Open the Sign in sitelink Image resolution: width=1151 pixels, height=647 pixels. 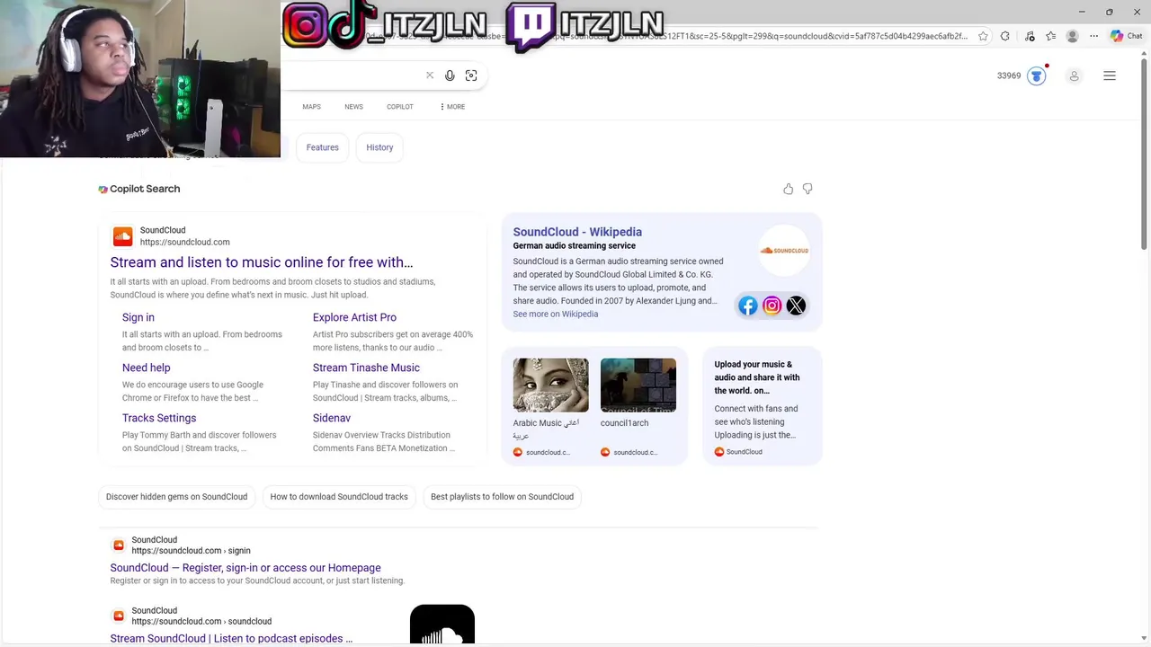click(138, 317)
